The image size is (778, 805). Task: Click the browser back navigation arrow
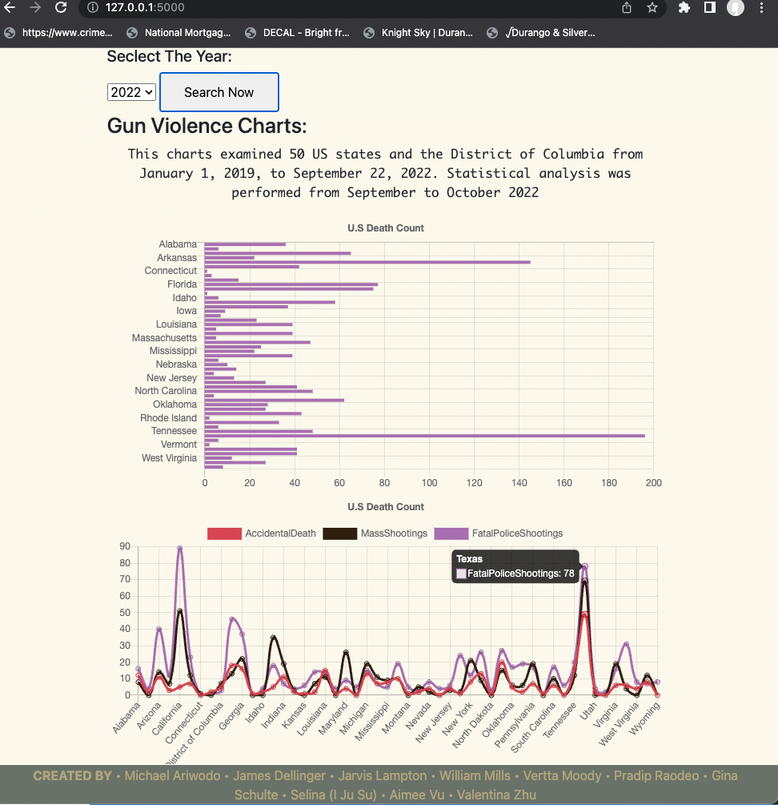(11, 9)
